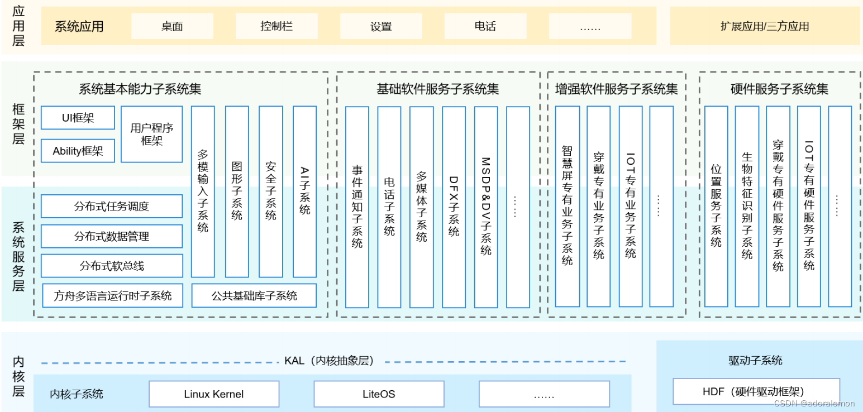Select the 控制栏 box

pos(276,26)
